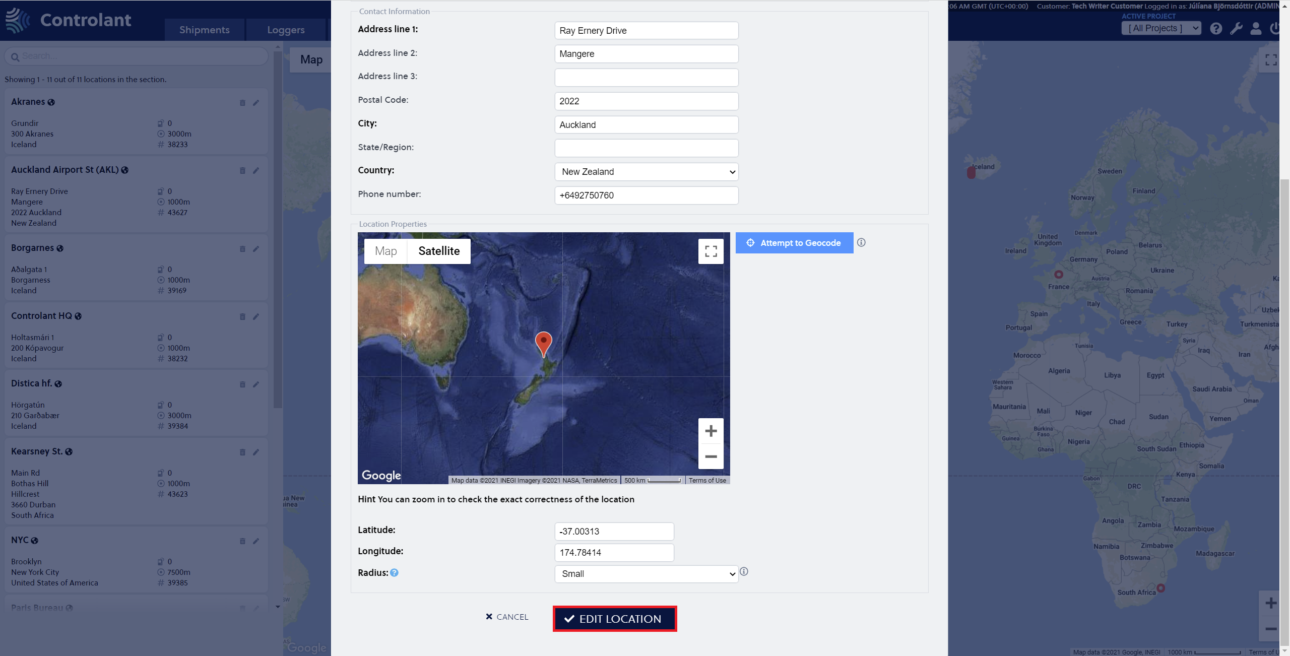1290x656 pixels.
Task: Click the Controlant logo
Action: pyautogui.click(x=68, y=20)
